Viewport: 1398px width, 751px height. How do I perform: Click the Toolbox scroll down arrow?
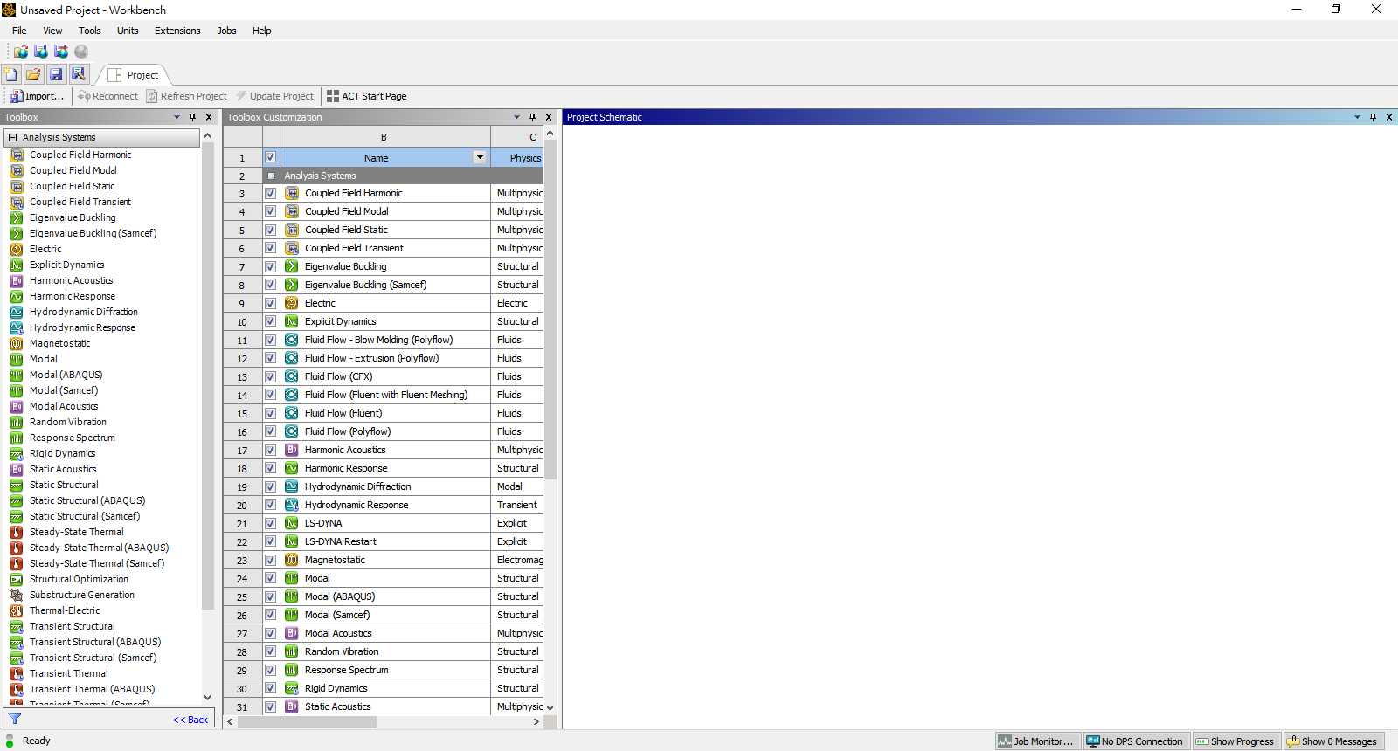207,698
